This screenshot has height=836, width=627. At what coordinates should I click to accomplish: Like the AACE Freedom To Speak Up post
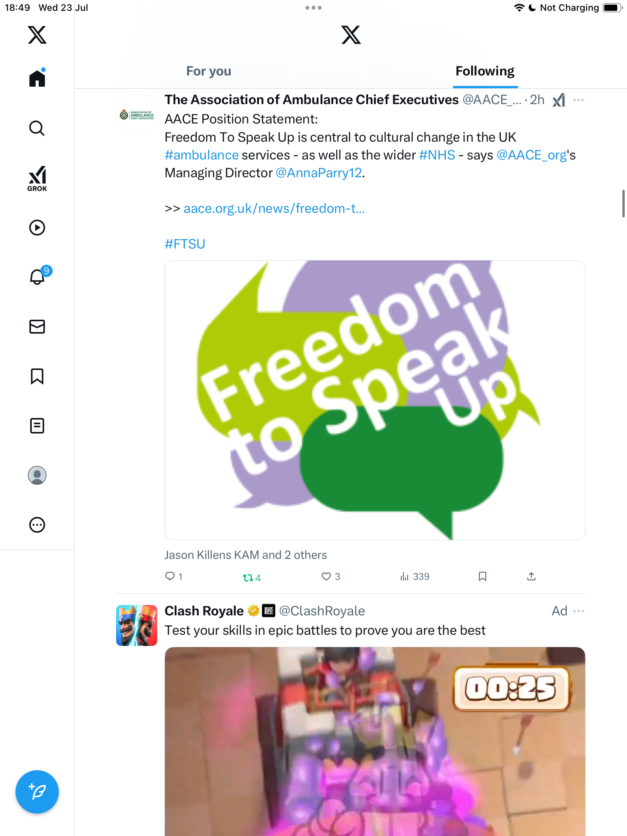(x=331, y=576)
